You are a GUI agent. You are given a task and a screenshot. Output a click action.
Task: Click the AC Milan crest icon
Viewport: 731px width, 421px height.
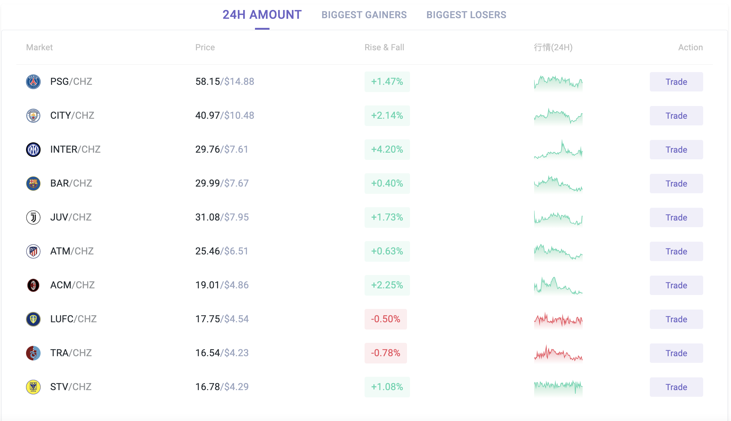(33, 285)
